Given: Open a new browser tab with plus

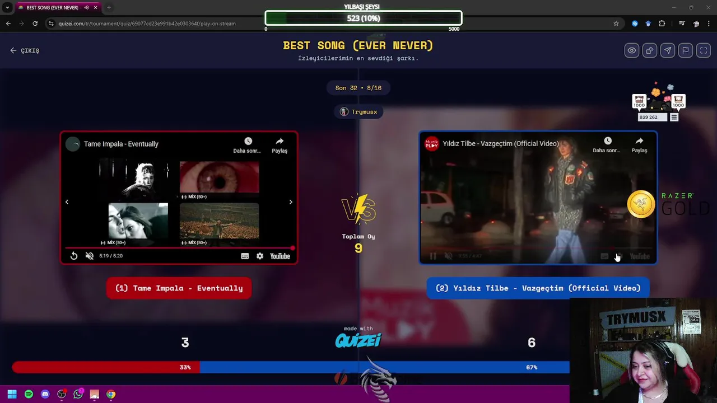Looking at the screenshot, I should click(x=109, y=8).
